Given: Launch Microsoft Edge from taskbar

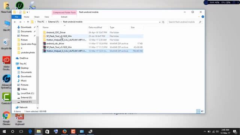Looking at the screenshot, I should point(30,132).
